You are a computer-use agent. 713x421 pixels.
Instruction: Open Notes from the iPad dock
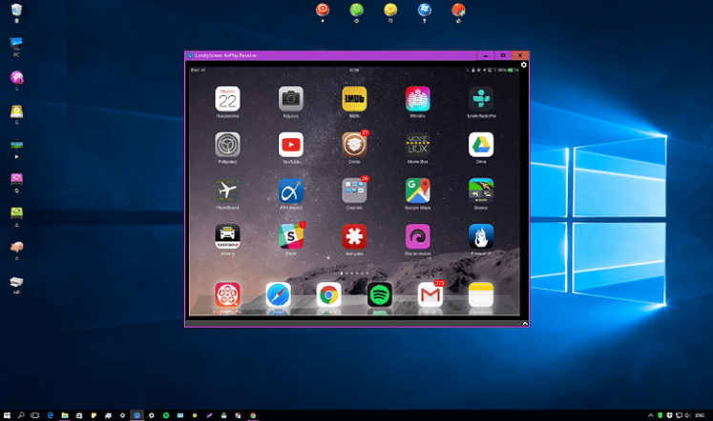(481, 295)
